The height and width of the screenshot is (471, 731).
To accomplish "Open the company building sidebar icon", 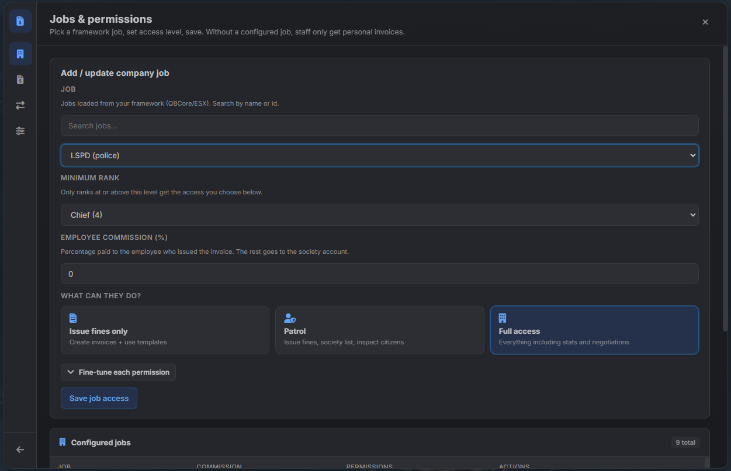I will pos(20,54).
